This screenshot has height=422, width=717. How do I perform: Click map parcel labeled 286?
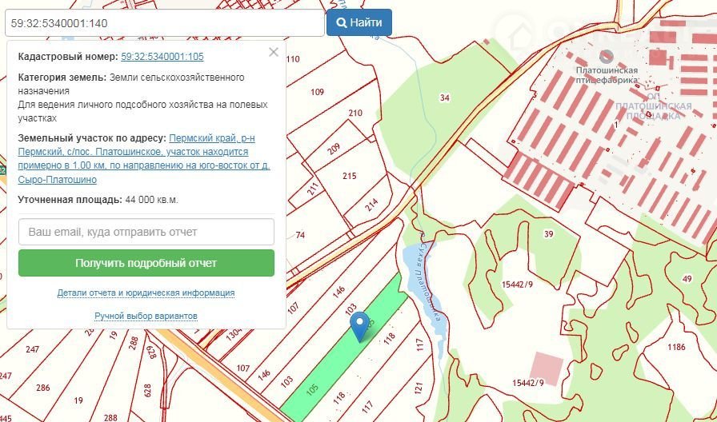click(42, 388)
